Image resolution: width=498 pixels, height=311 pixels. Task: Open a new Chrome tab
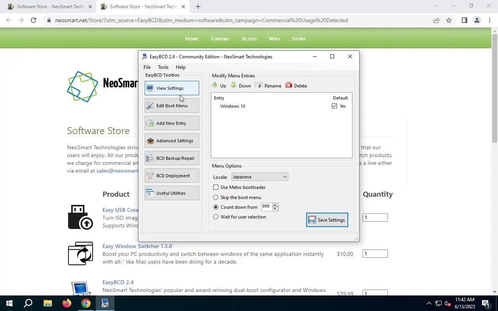198,7
